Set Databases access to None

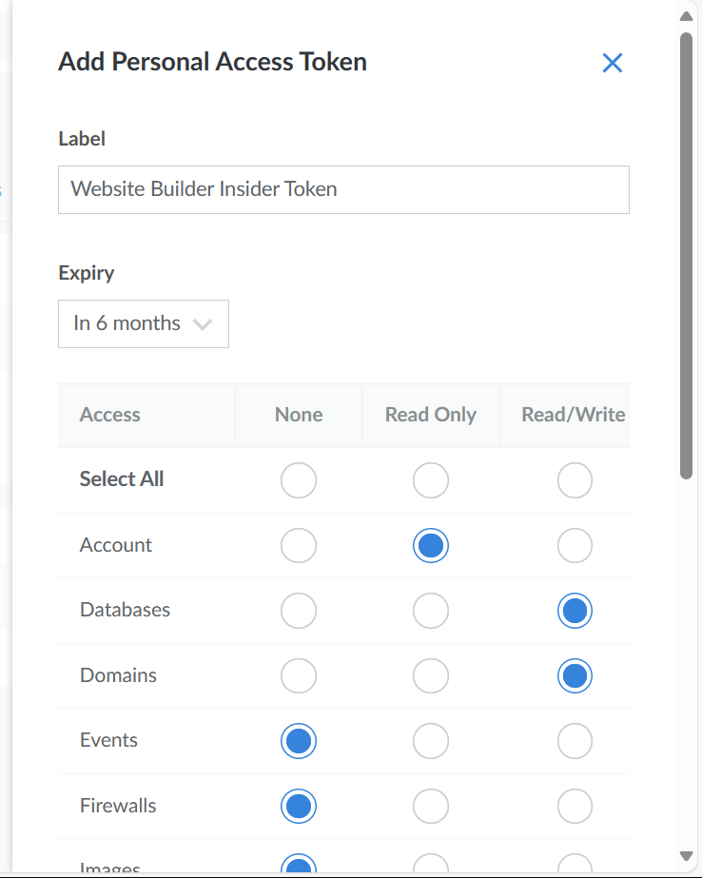[299, 611]
